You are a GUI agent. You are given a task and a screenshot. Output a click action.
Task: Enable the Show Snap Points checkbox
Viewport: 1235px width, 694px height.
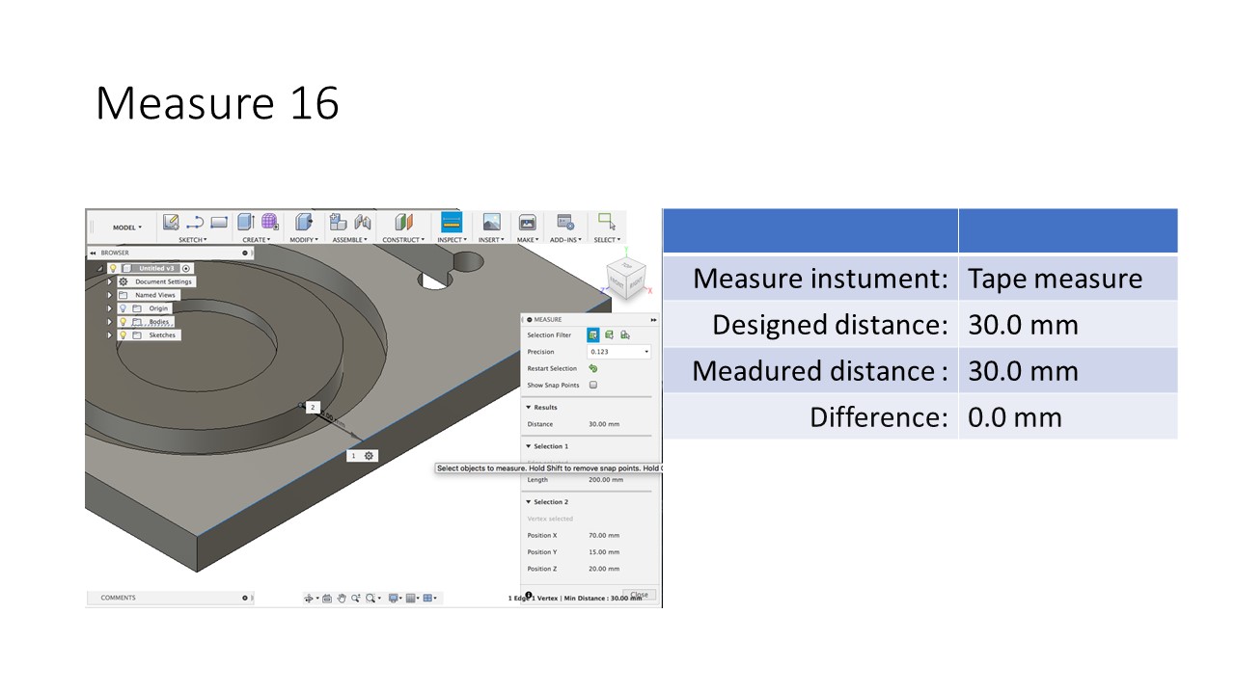point(593,385)
